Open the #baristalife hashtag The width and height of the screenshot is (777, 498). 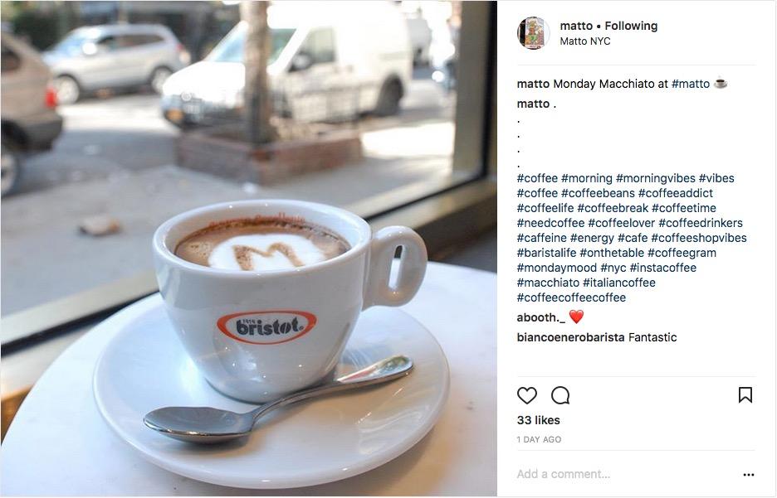click(x=546, y=254)
